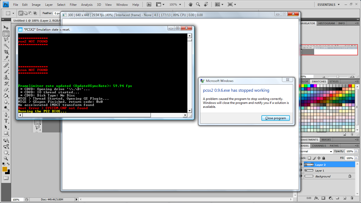The image size is (361, 203).
Task: Select the Brush tool
Action: point(6,71)
